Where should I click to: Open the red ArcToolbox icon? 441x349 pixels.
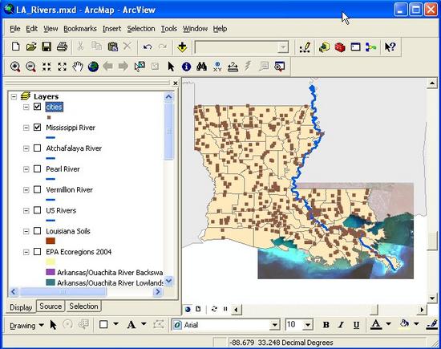pyautogui.click(x=340, y=47)
